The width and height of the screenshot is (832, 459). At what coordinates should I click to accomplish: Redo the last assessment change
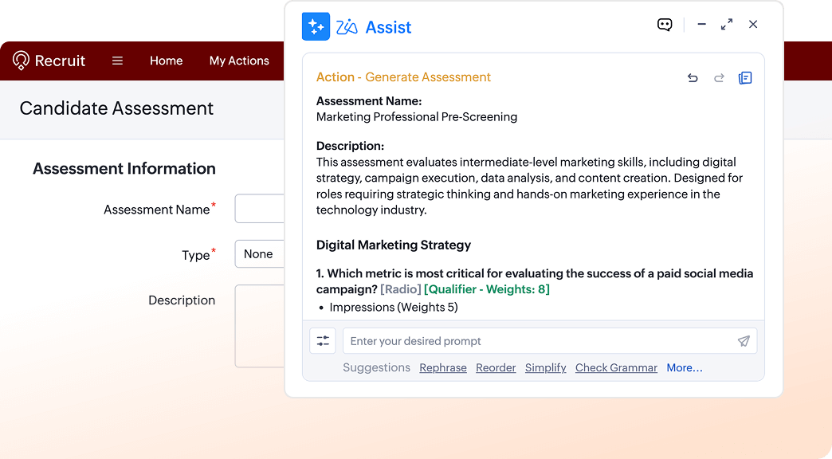[719, 78]
